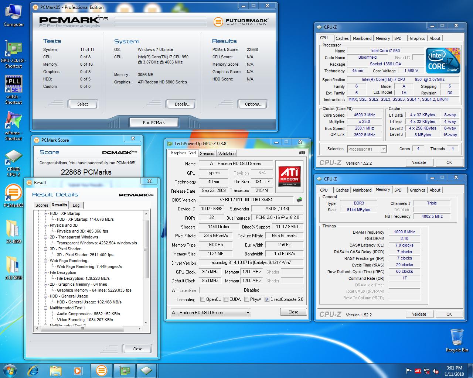
Task: Open the Computer desktop icon
Action: 14,15
